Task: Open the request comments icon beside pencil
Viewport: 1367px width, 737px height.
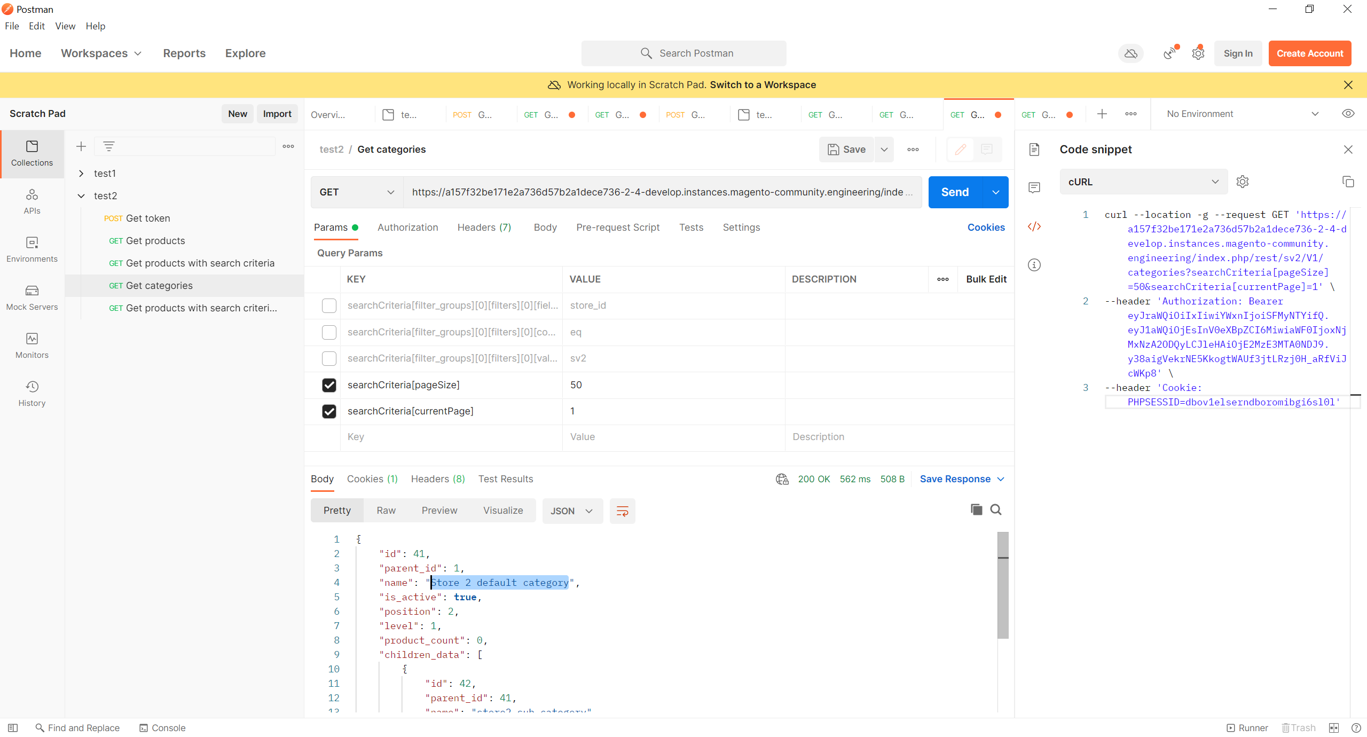Action: pos(987,150)
